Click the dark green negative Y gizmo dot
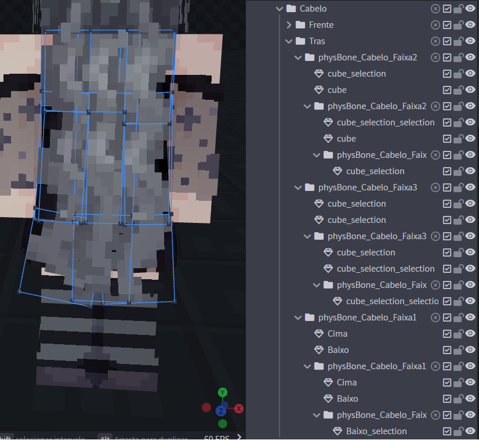 pyautogui.click(x=223, y=424)
